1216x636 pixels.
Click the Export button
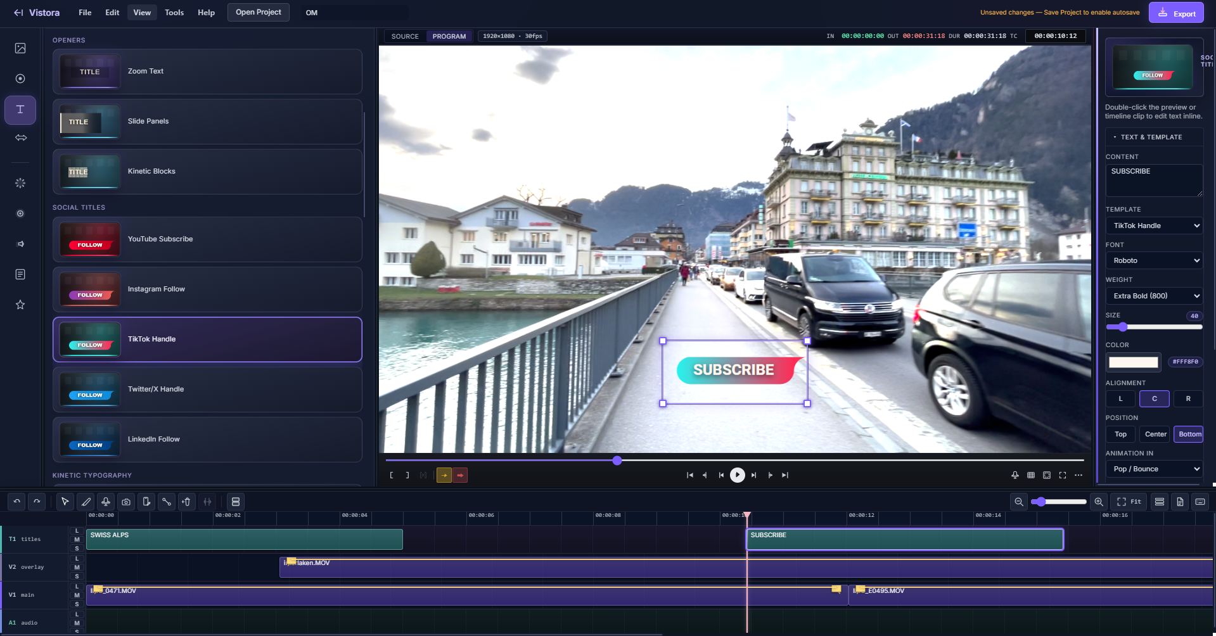pos(1176,13)
